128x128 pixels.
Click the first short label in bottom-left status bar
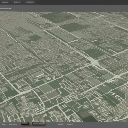point(3,124)
